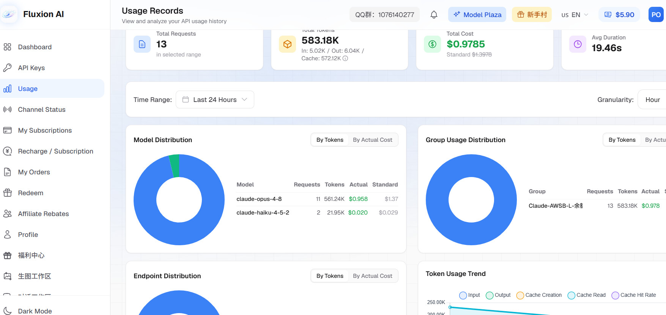This screenshot has width=666, height=315.
Task: Click the Cache info circle icon
Action: pyautogui.click(x=345, y=58)
